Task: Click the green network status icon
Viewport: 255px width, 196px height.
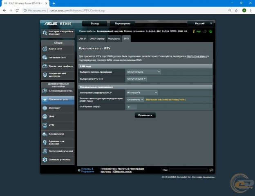Action: pyautogui.click(x=210, y=31)
